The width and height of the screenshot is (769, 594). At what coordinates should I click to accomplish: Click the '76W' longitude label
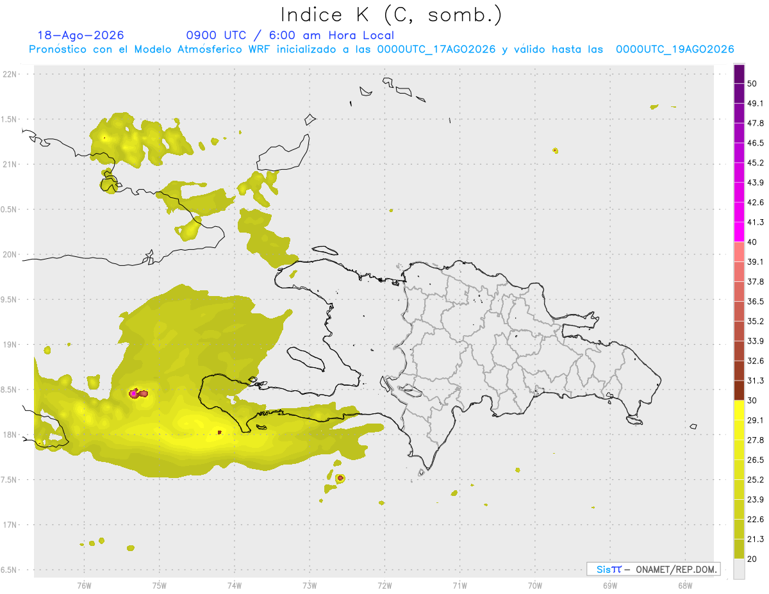point(84,585)
